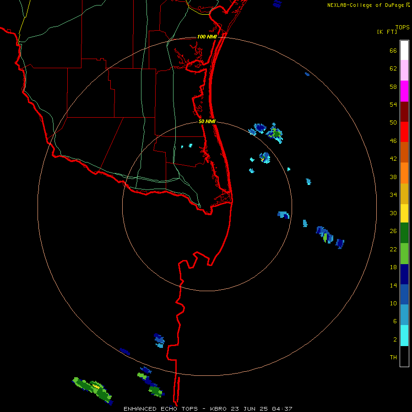The width and height of the screenshot is (412, 412).
Task: Click the bright yellow legend swatch
Action: click(x=404, y=213)
